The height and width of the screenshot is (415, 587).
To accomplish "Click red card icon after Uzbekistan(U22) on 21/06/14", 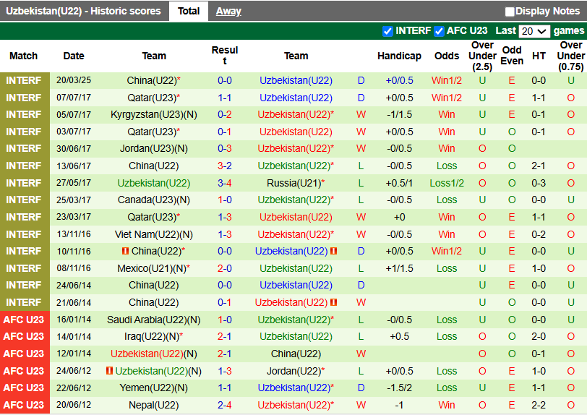I will [333, 302].
